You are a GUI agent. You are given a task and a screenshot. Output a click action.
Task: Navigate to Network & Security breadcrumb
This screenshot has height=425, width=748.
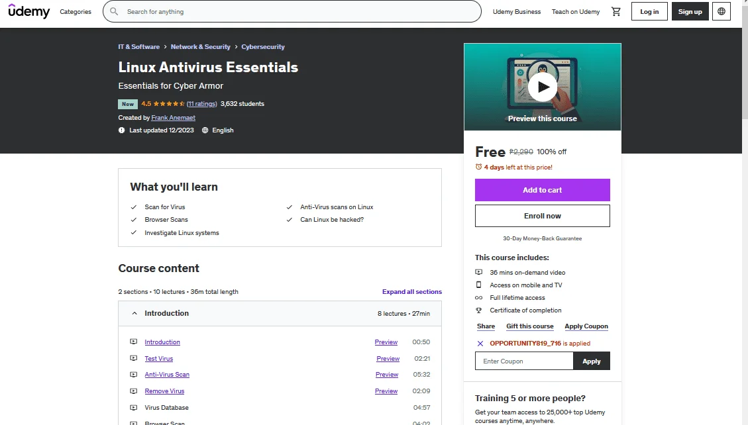(x=200, y=47)
